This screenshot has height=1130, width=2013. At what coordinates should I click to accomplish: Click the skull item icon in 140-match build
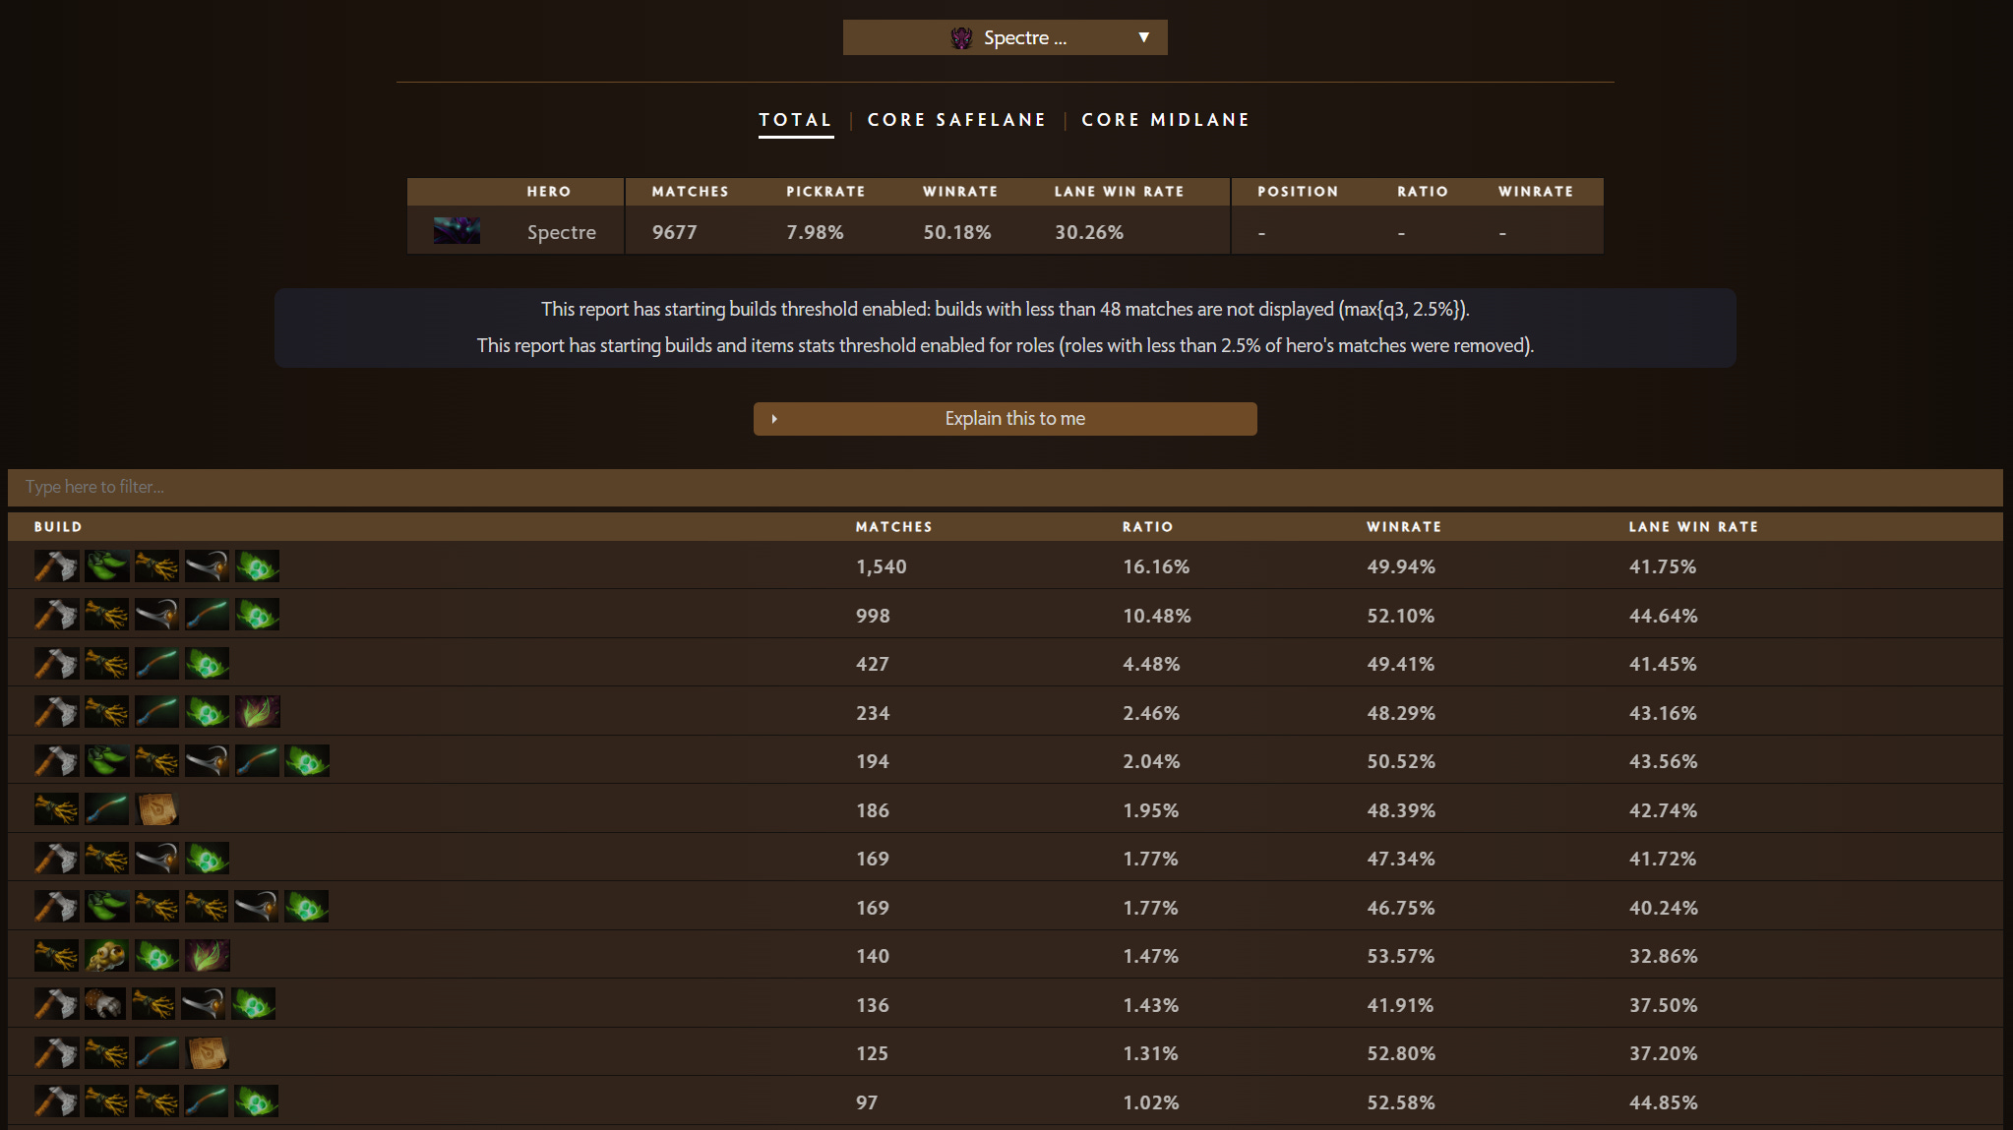[105, 955]
